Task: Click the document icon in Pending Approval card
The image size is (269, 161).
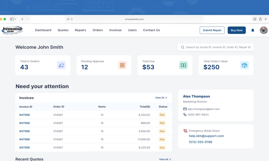Action: click(x=122, y=65)
